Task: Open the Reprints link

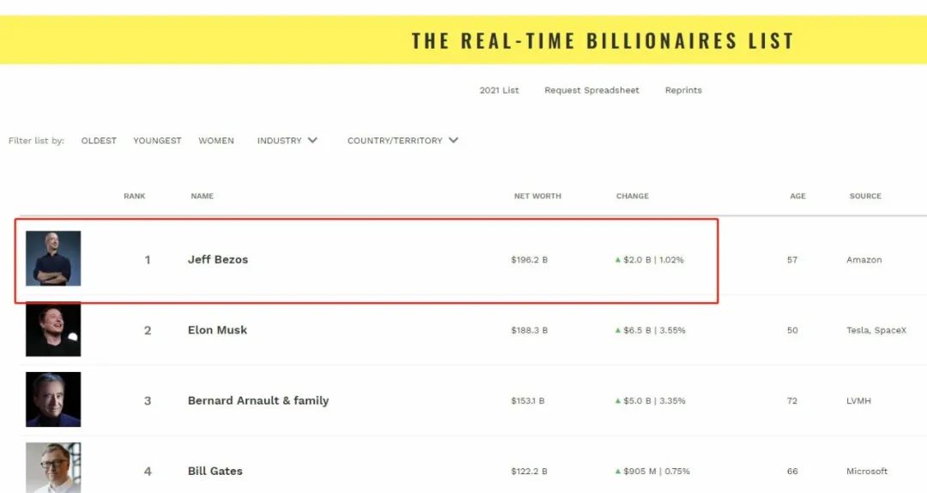Action: click(683, 90)
